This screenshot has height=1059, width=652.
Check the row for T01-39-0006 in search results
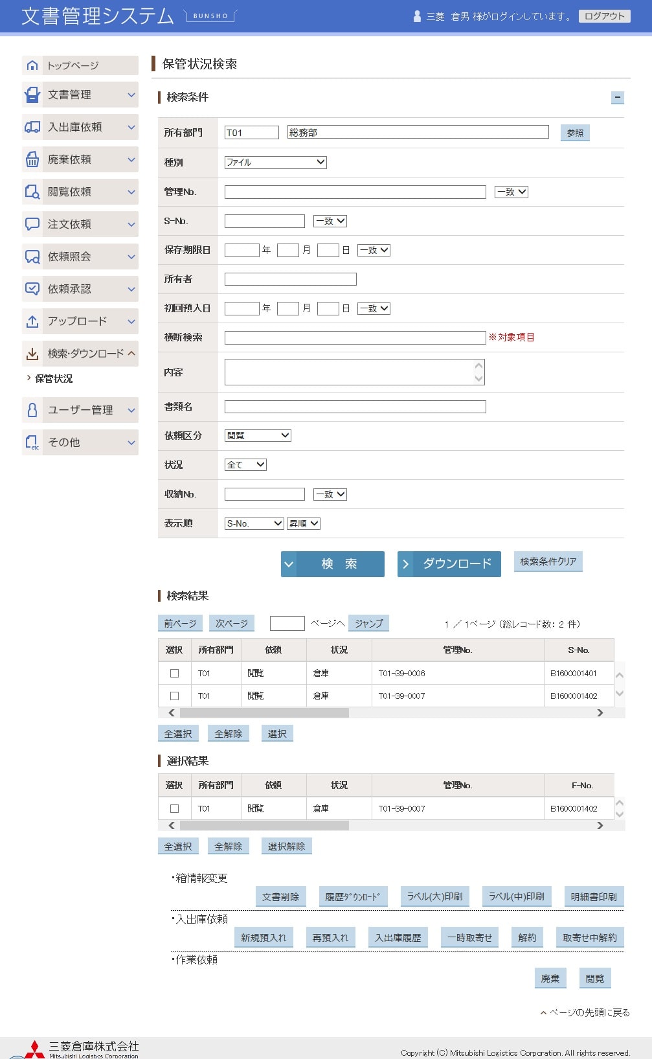[174, 673]
